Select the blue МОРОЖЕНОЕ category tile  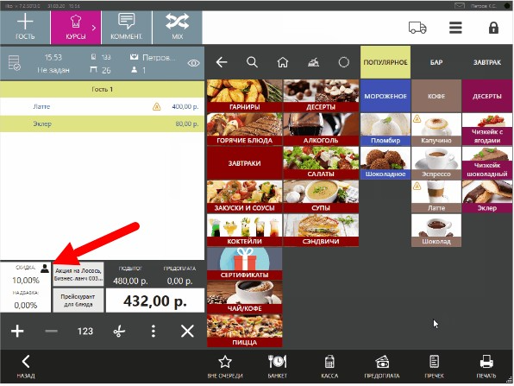[385, 96]
